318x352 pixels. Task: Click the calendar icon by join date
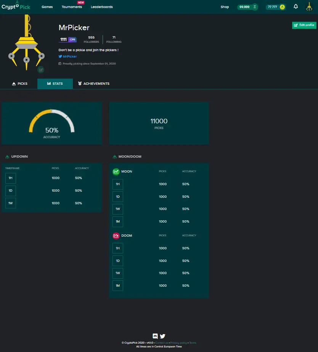coord(60,63)
